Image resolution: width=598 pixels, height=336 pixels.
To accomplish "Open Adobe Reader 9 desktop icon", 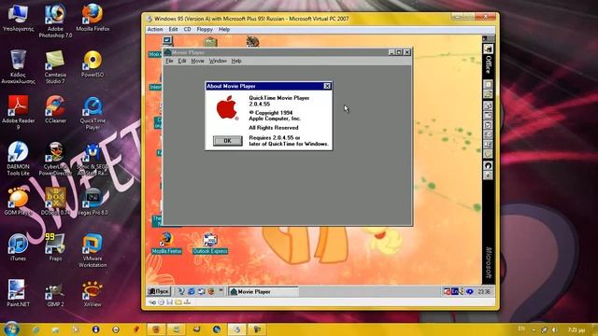I will [18, 112].
